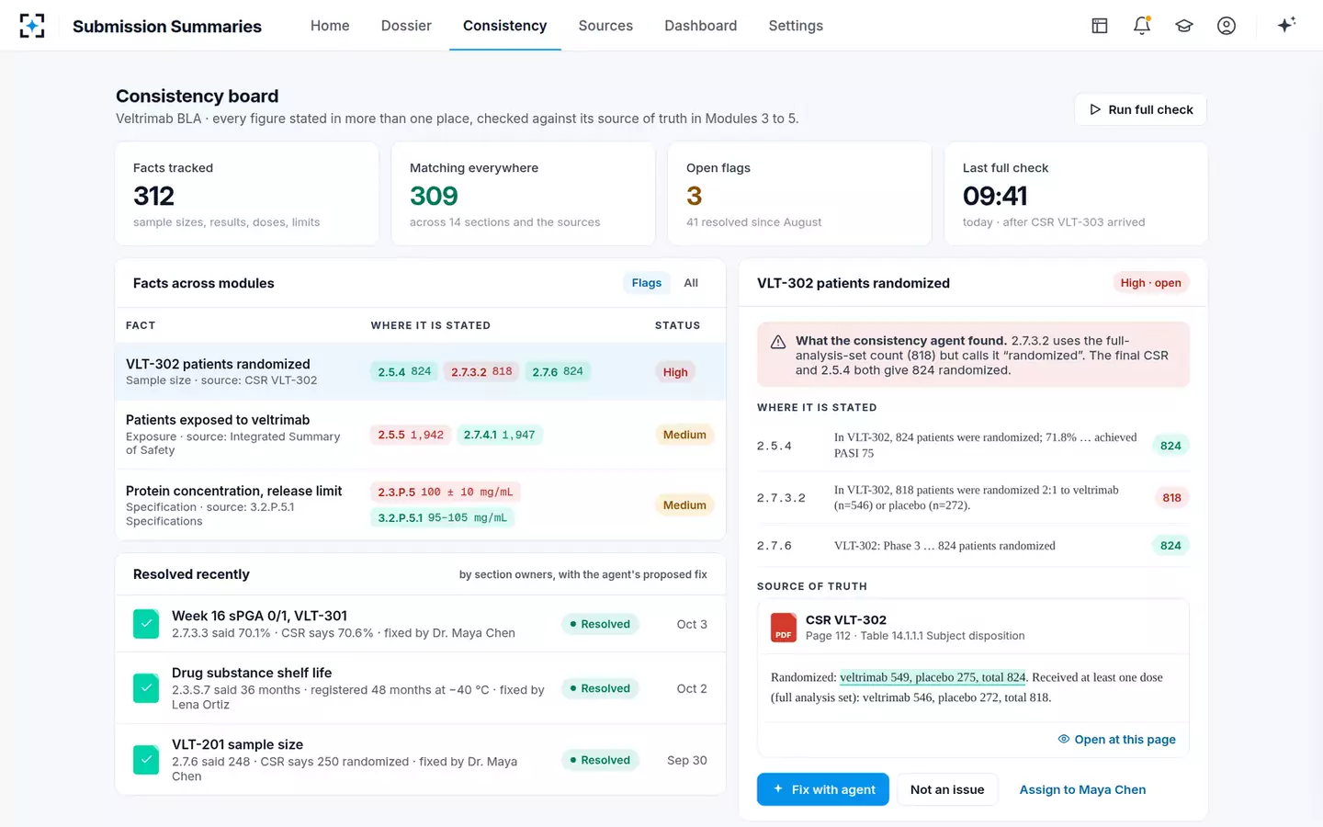This screenshot has height=827, width=1323.
Task: Click the Facts tracked card
Action: [247, 194]
